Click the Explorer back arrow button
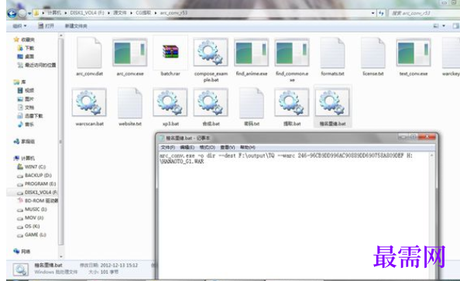This screenshot has width=460, height=281. click(12, 13)
